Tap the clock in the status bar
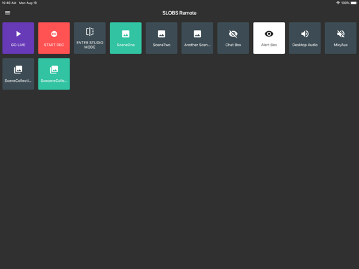This screenshot has width=359, height=269. tap(9, 3)
